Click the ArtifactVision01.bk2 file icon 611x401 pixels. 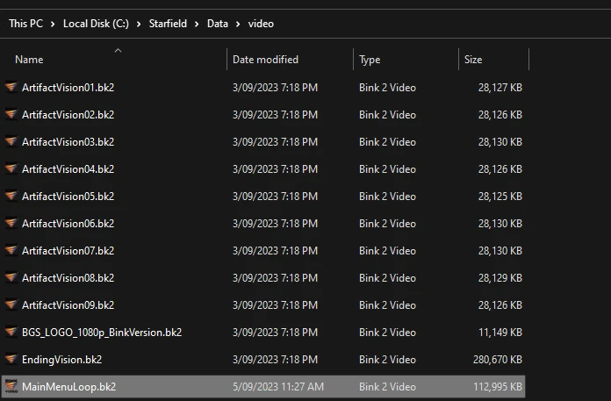pos(11,88)
